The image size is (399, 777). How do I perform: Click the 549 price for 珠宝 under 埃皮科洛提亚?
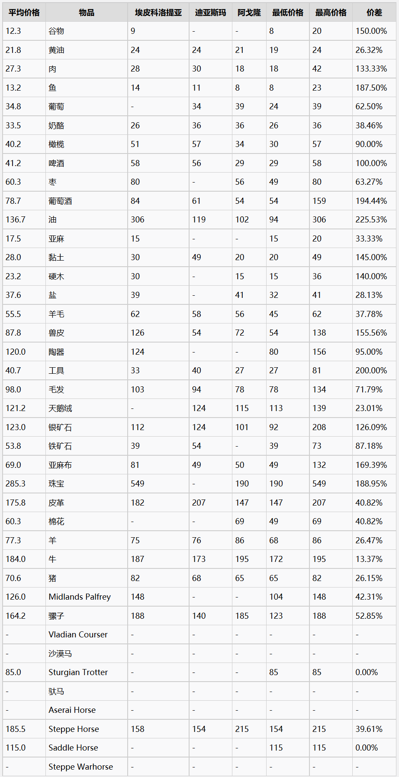[158, 483]
